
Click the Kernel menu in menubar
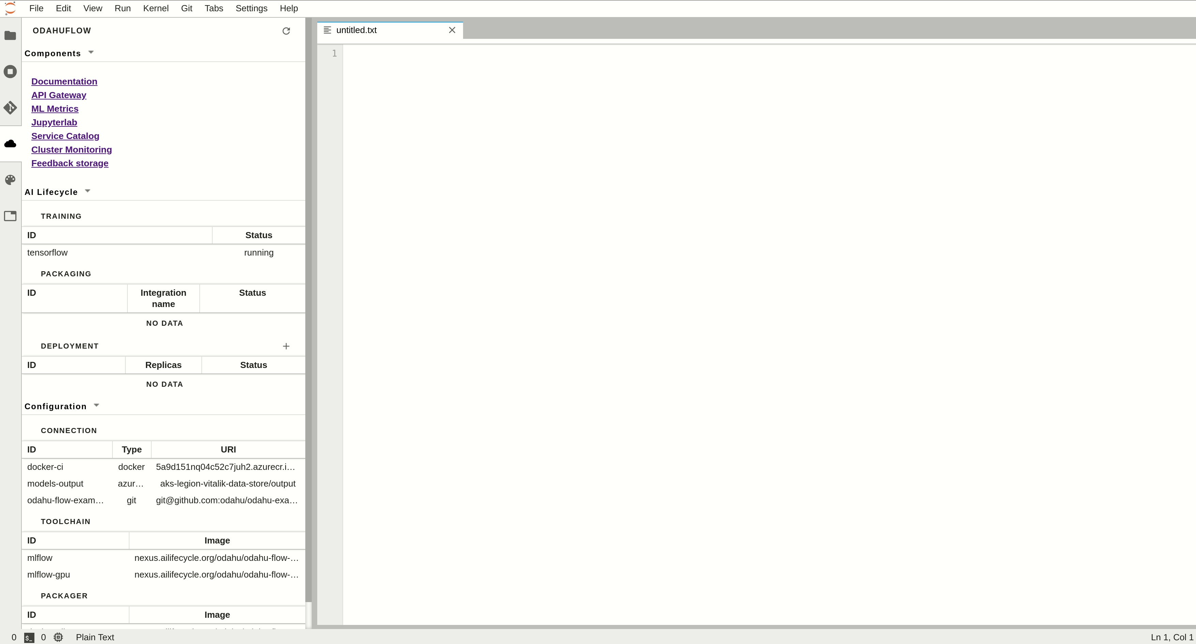[155, 8]
